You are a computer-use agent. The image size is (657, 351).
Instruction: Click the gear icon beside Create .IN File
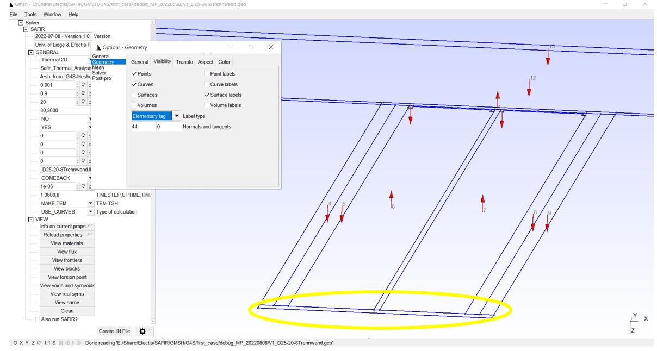pos(142,331)
